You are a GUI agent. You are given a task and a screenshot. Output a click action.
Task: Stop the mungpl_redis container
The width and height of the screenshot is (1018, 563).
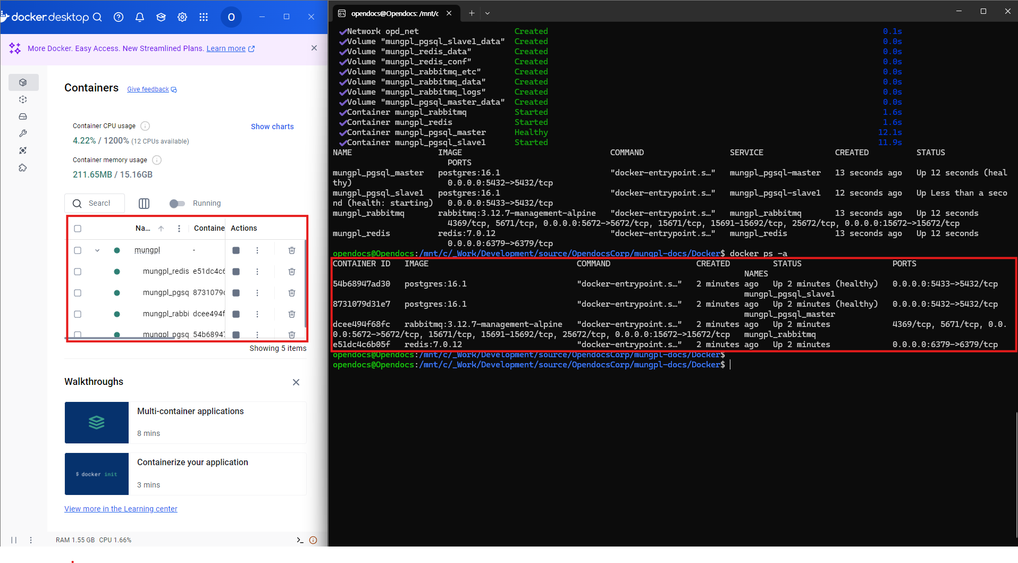236,272
